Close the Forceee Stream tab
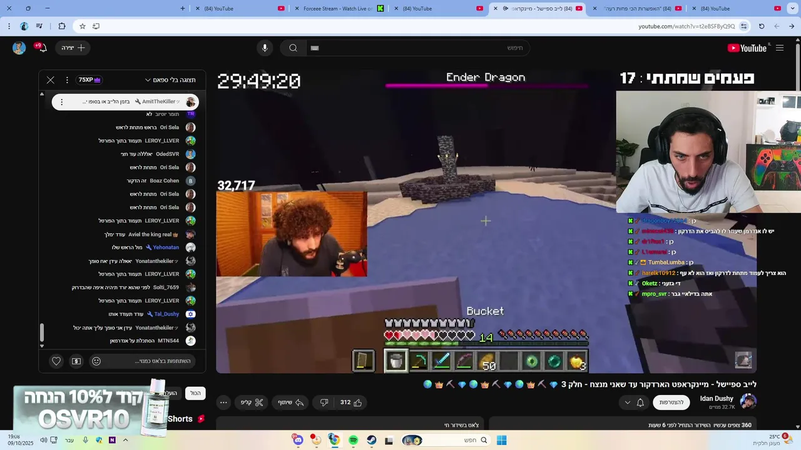 tap(296, 8)
